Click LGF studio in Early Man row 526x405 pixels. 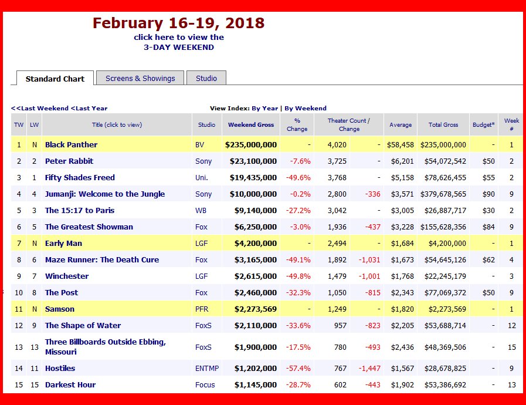(201, 244)
